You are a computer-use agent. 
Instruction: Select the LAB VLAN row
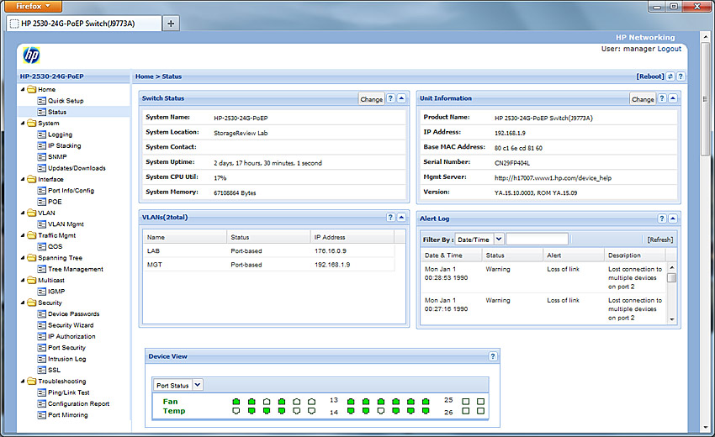click(269, 251)
